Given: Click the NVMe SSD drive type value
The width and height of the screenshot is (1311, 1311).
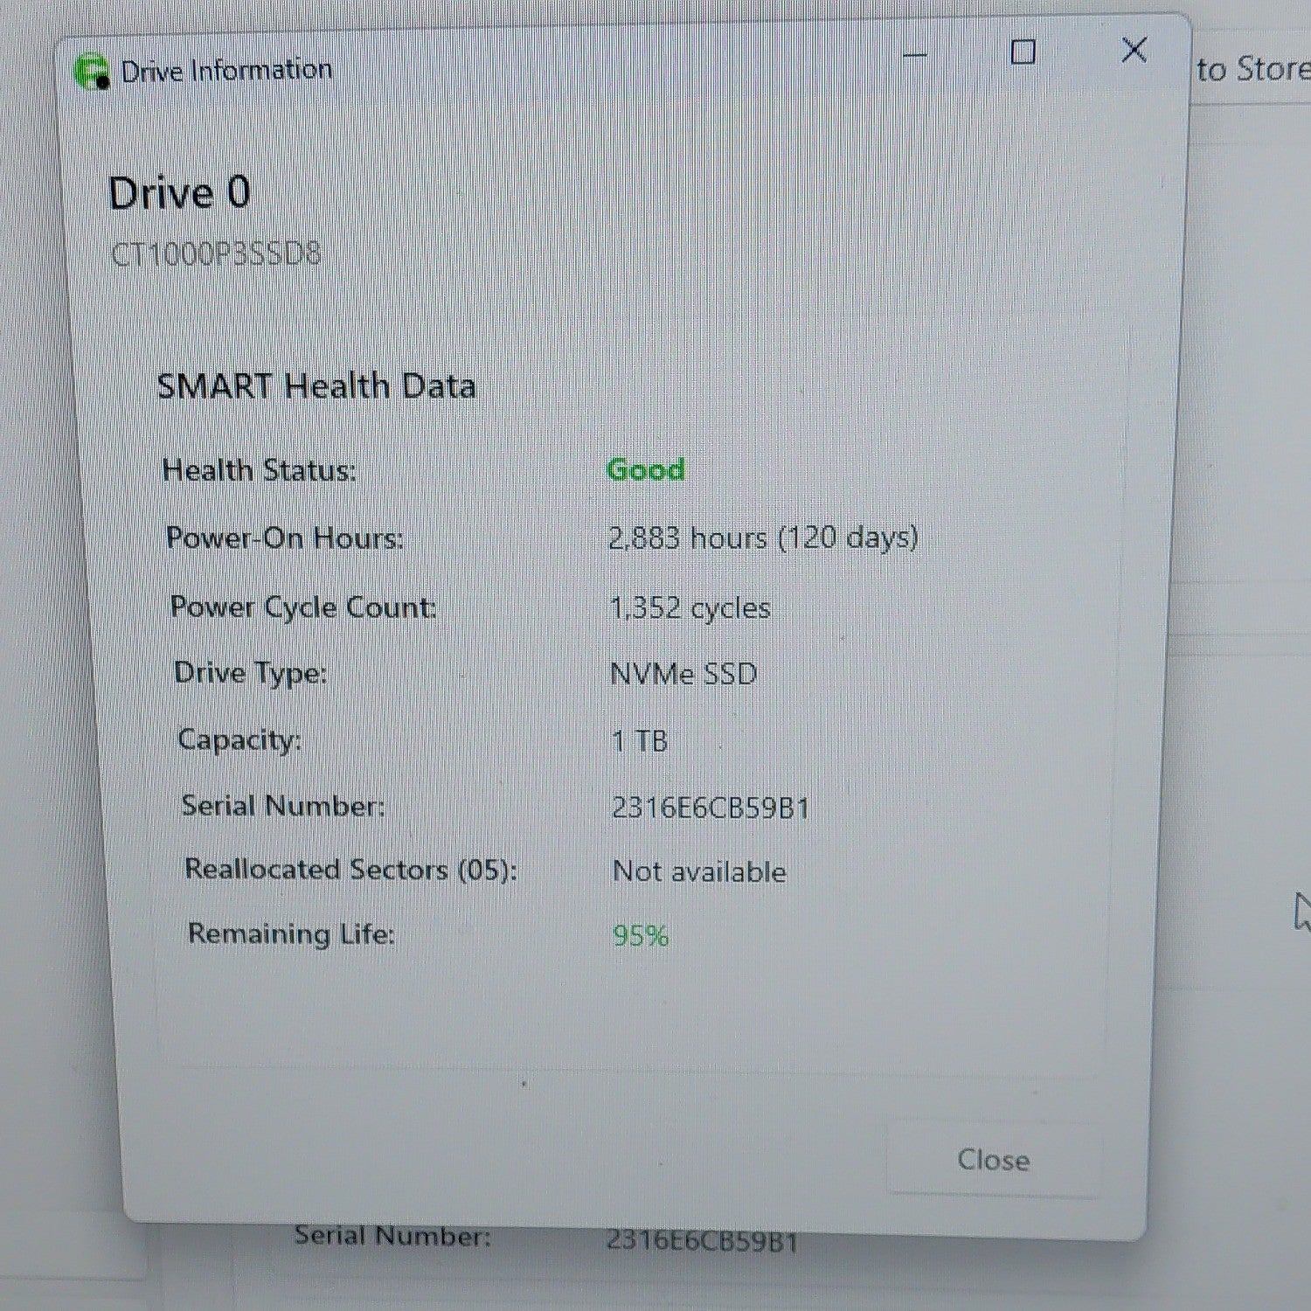Looking at the screenshot, I should [683, 674].
